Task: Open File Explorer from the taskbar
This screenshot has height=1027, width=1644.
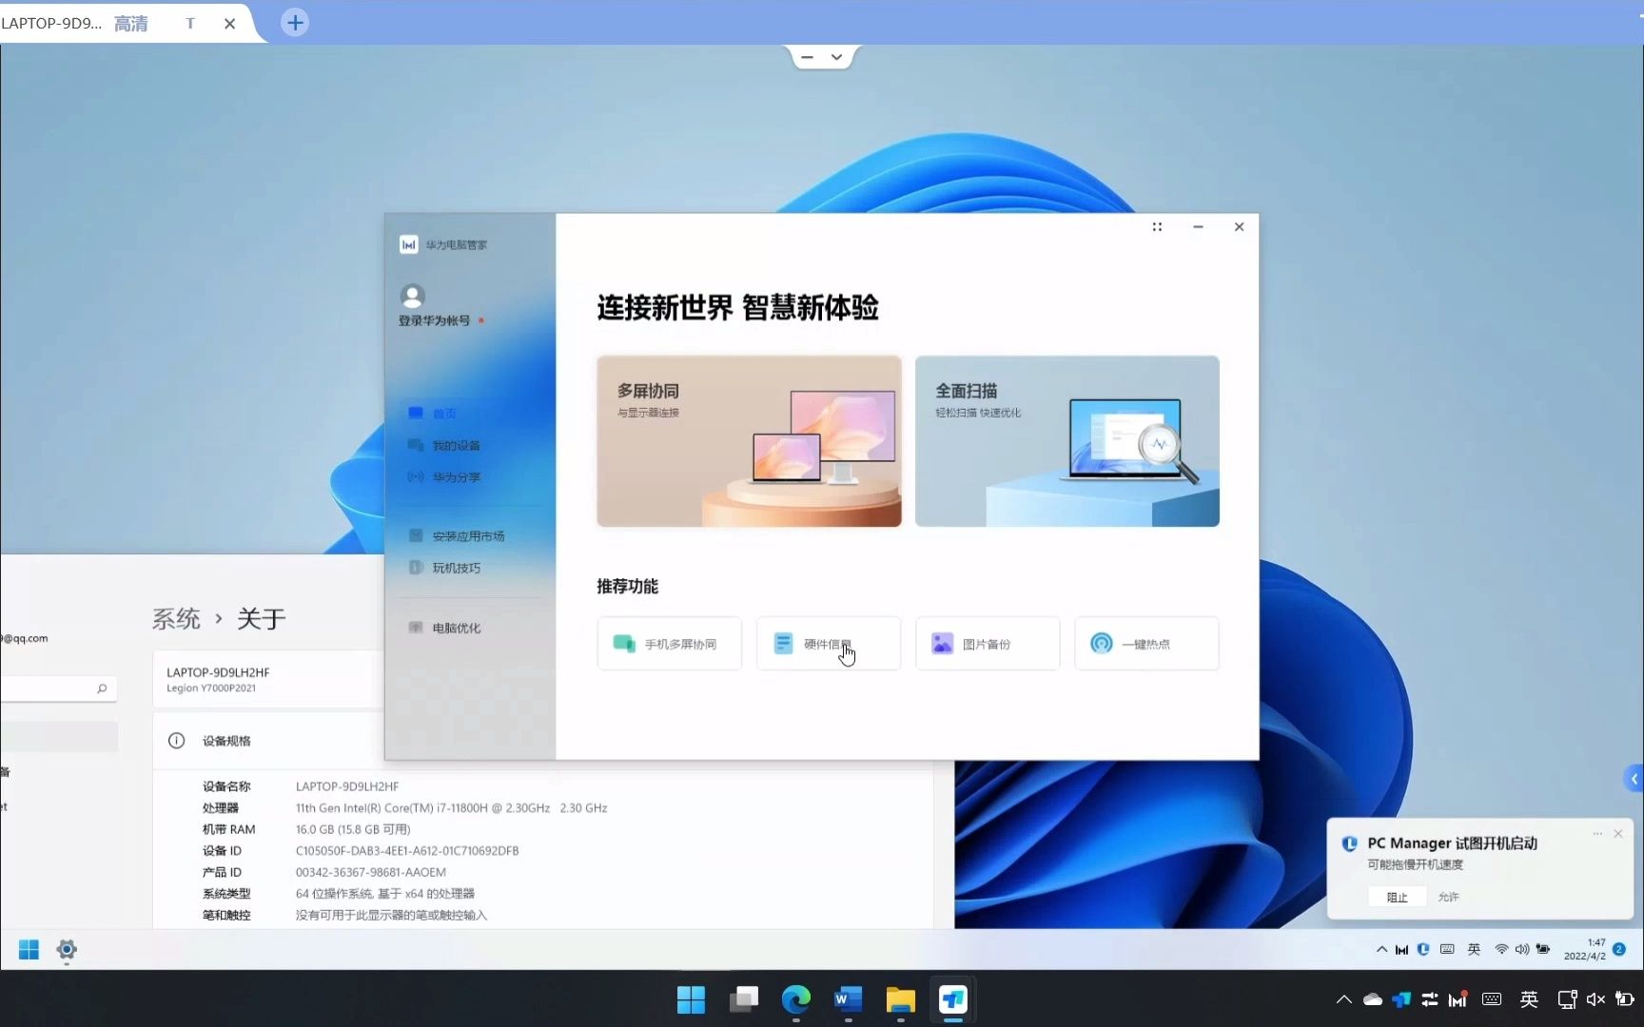Action: point(900,999)
